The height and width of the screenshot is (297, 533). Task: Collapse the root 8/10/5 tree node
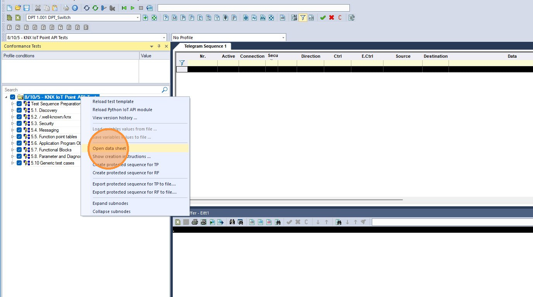click(6, 97)
